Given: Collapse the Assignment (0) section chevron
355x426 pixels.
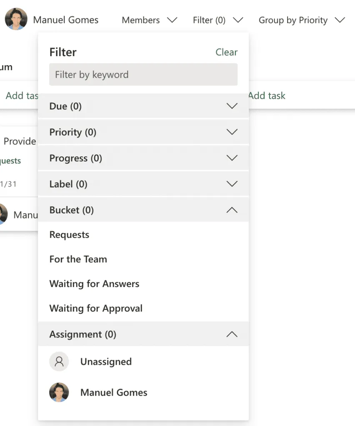Looking at the screenshot, I should (231, 334).
